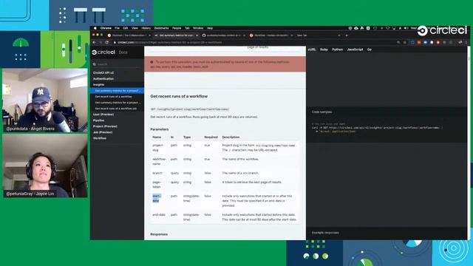
Task: Click the address bar lock icon
Action: 115,43
